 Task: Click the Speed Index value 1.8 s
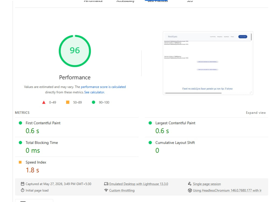click(x=33, y=170)
